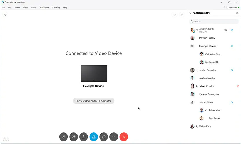
Task: Open the View menu
Action: (25, 7)
